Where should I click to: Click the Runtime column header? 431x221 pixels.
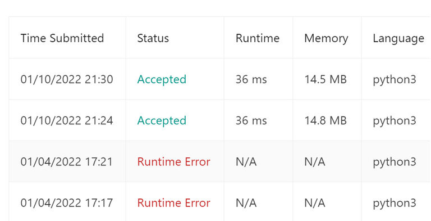coord(258,38)
